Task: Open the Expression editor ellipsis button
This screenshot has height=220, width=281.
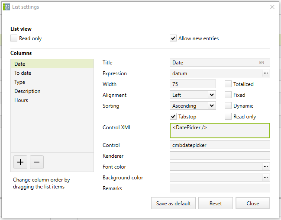Action: click(266, 73)
